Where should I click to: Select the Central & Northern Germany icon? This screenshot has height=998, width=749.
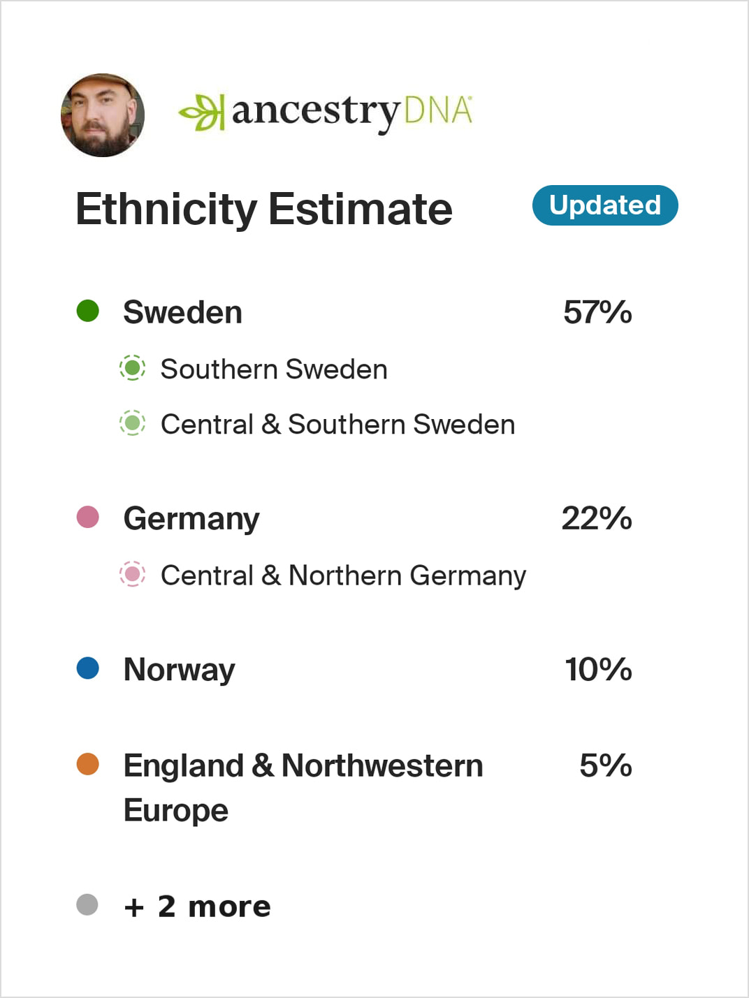132,574
